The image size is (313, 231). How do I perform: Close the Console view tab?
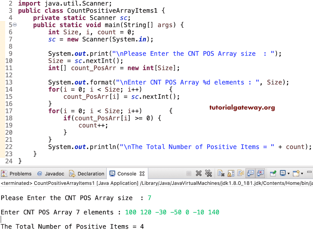click(x=142, y=173)
